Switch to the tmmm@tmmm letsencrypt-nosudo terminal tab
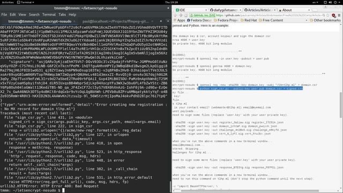The width and height of the screenshot is (343, 193). click(x=40, y=21)
